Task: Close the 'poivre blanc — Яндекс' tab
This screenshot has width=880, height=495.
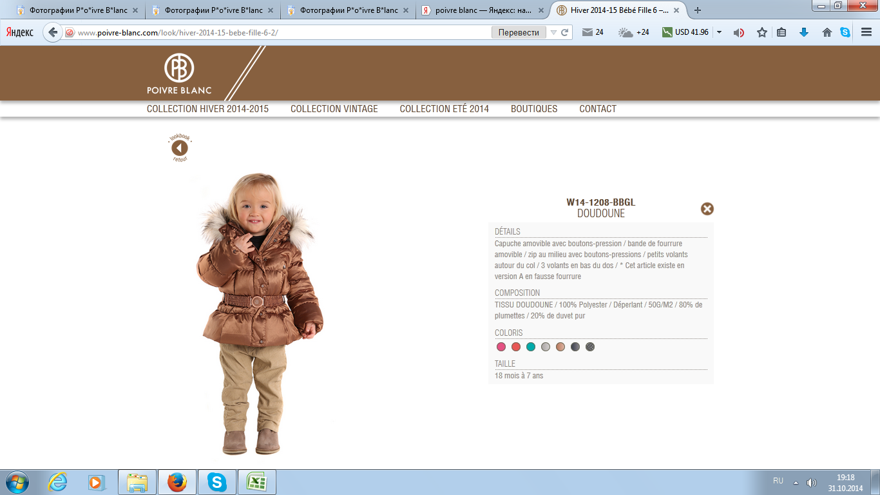Action: (x=540, y=10)
